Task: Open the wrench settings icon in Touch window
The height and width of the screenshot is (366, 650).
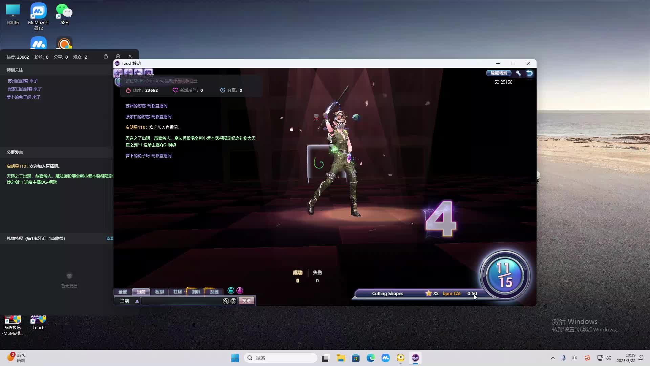Action: [x=519, y=73]
